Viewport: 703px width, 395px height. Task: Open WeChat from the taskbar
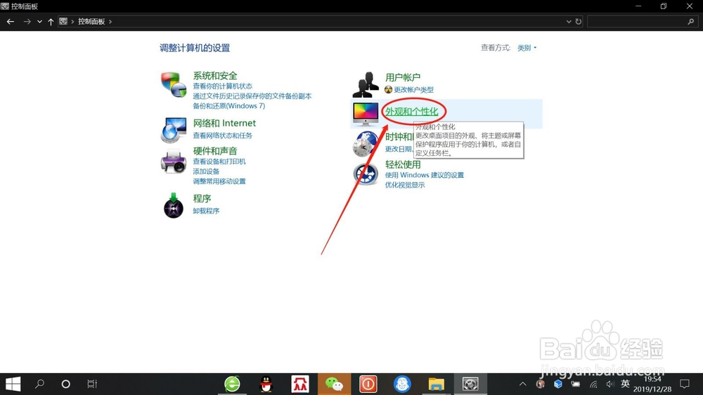click(334, 384)
